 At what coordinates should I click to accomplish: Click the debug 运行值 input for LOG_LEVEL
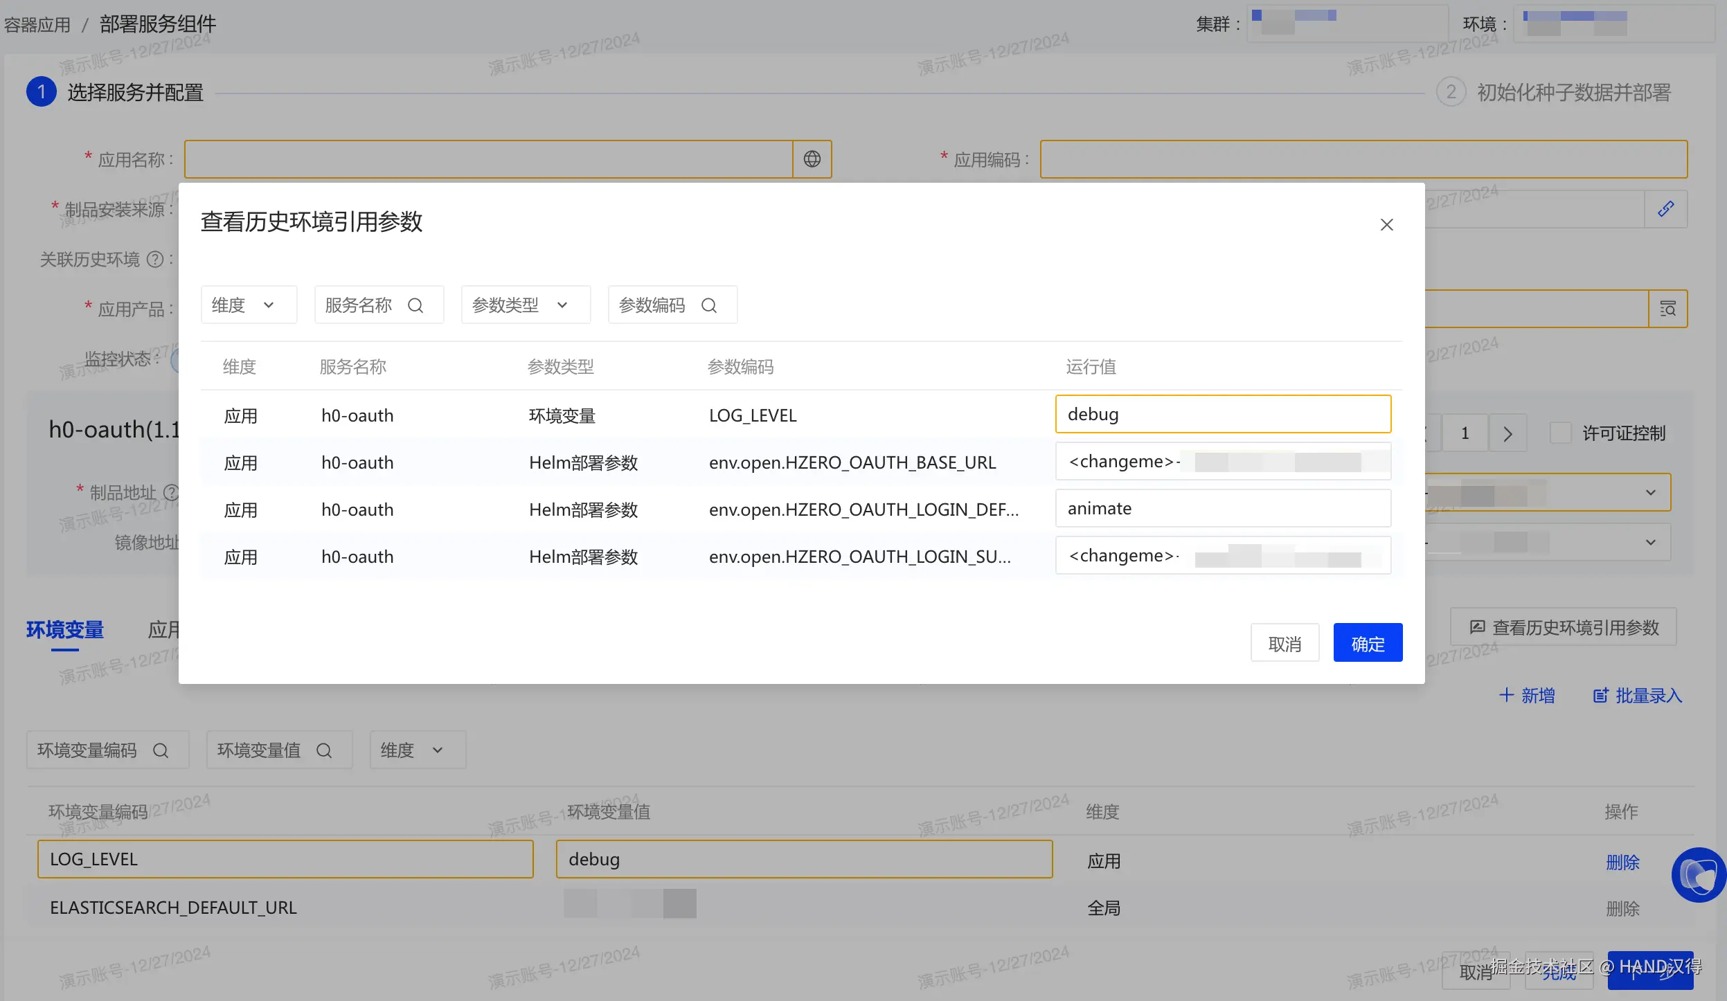[x=1223, y=415]
